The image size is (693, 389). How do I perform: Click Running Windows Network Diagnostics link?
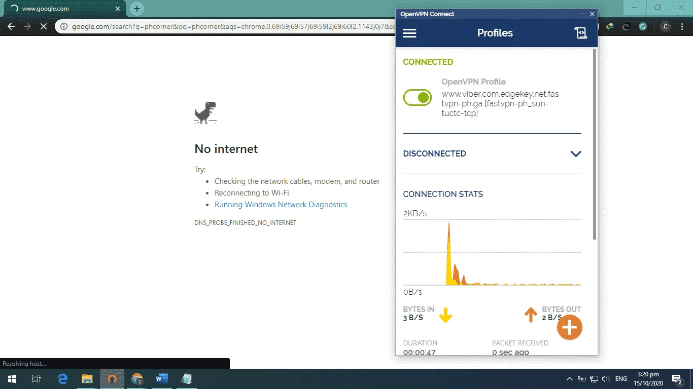click(x=281, y=205)
